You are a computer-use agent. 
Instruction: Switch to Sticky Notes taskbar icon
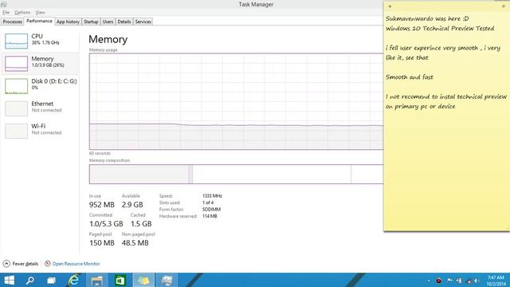tap(143, 280)
